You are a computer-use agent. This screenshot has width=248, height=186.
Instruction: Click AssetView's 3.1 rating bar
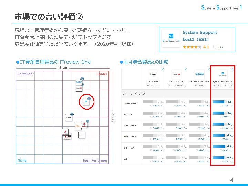click(x=150, y=146)
